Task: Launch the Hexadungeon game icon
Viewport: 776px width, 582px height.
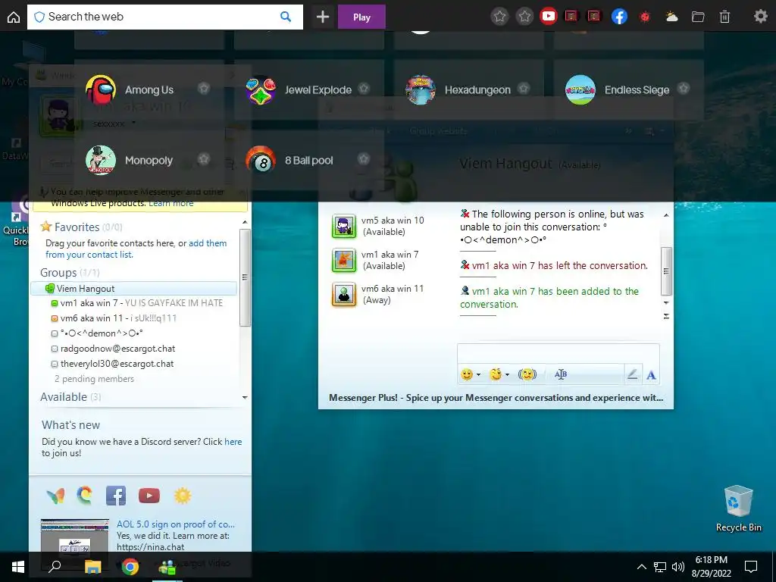Action: (x=420, y=89)
